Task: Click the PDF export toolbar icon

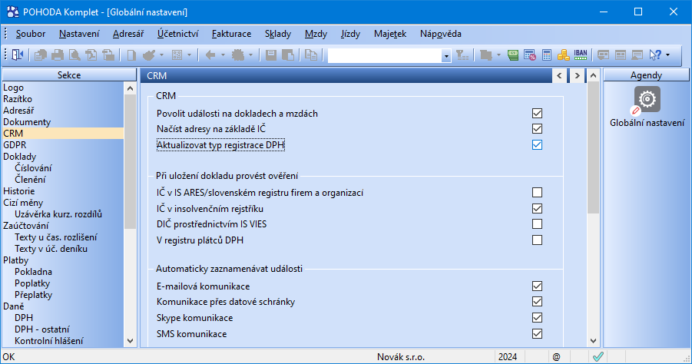Action: click(x=91, y=55)
